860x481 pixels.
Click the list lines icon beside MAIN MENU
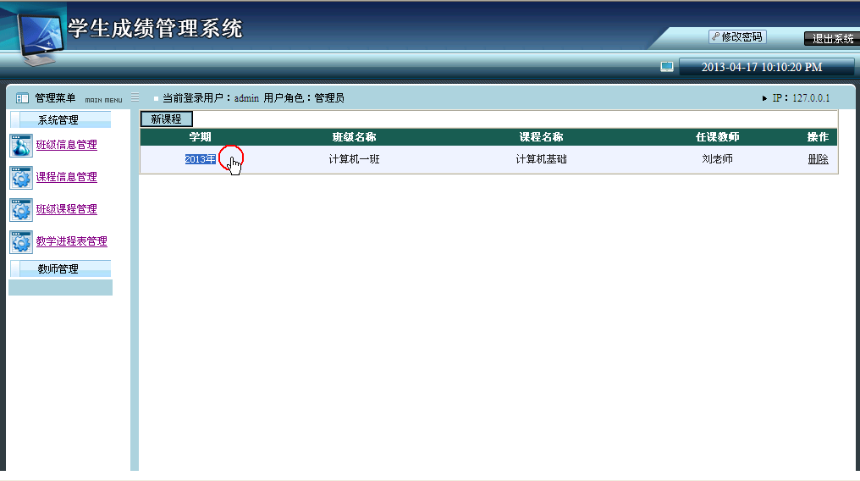click(x=135, y=97)
